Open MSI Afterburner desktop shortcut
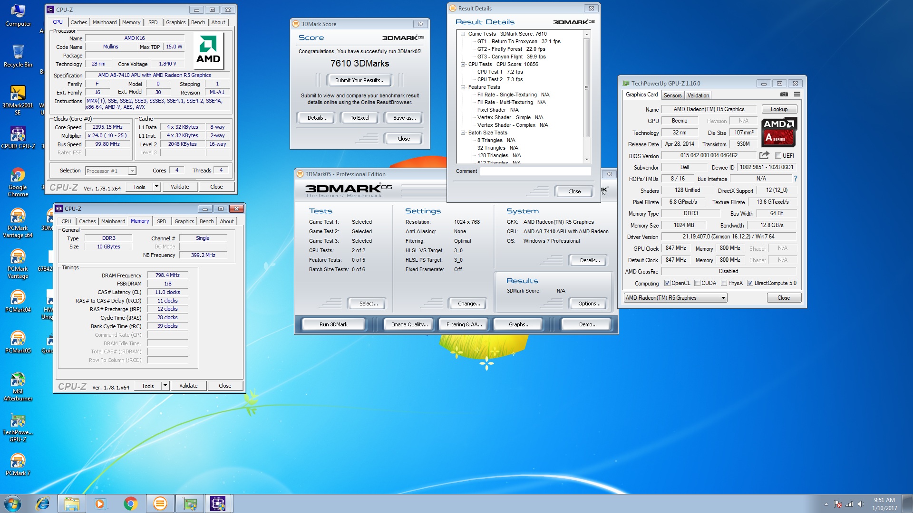 point(18,386)
